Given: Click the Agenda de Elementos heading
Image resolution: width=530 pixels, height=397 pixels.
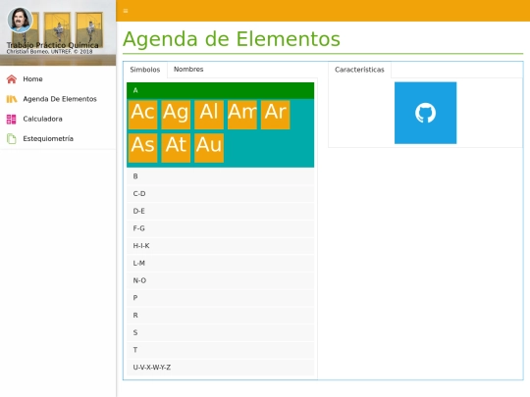Looking at the screenshot, I should click(x=232, y=39).
